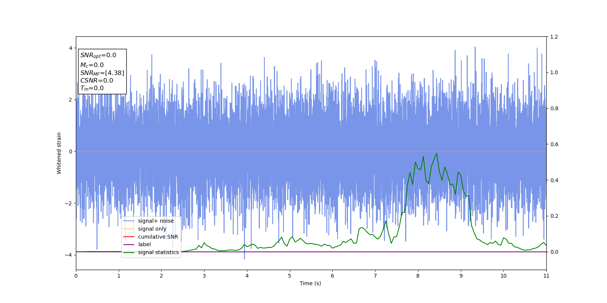Click the green signal statistics legend line
Screen dimensions: 607x303
(129, 252)
